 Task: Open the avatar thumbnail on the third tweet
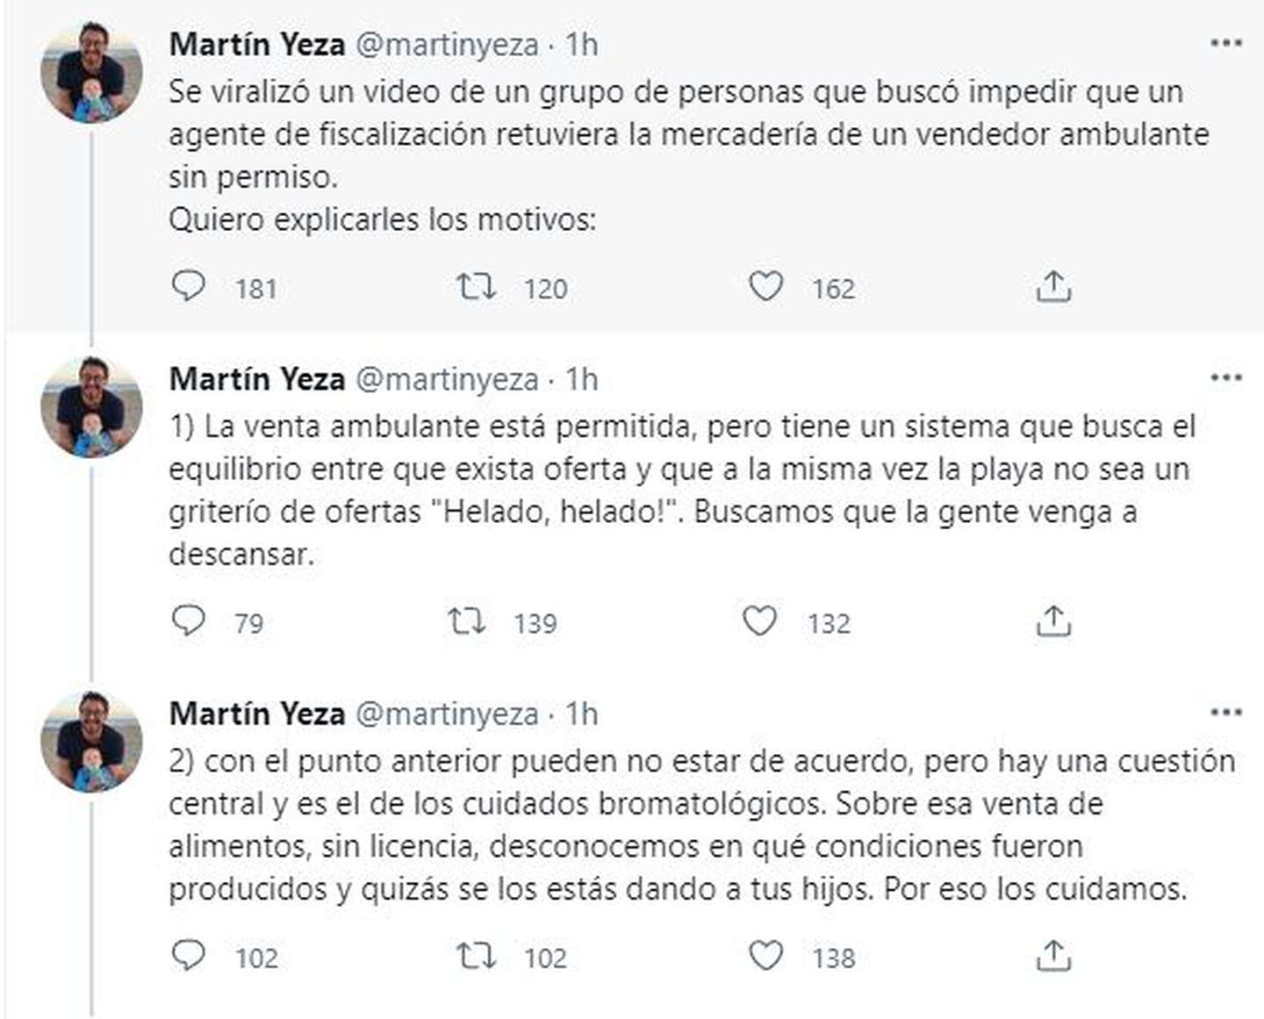(91, 742)
